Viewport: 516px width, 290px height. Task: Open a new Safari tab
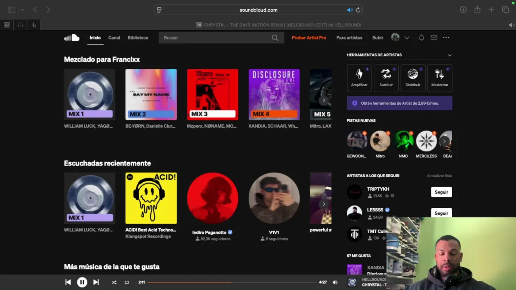pos(491,10)
